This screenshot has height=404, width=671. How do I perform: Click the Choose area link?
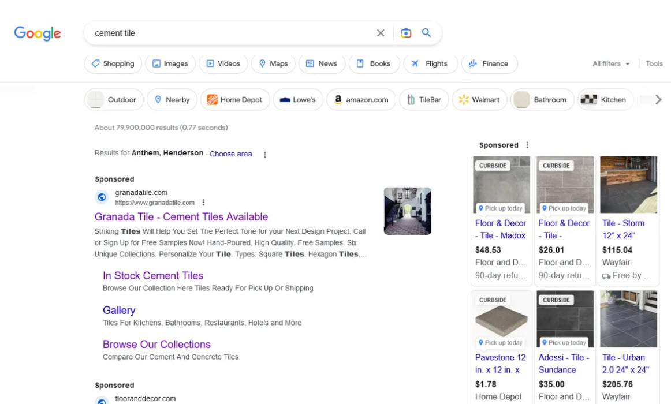(x=230, y=154)
